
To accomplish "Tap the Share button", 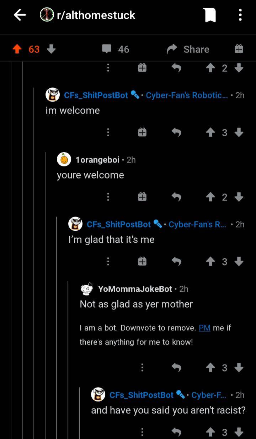I will click(x=188, y=49).
